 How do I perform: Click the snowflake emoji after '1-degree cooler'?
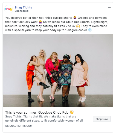click(x=90, y=30)
